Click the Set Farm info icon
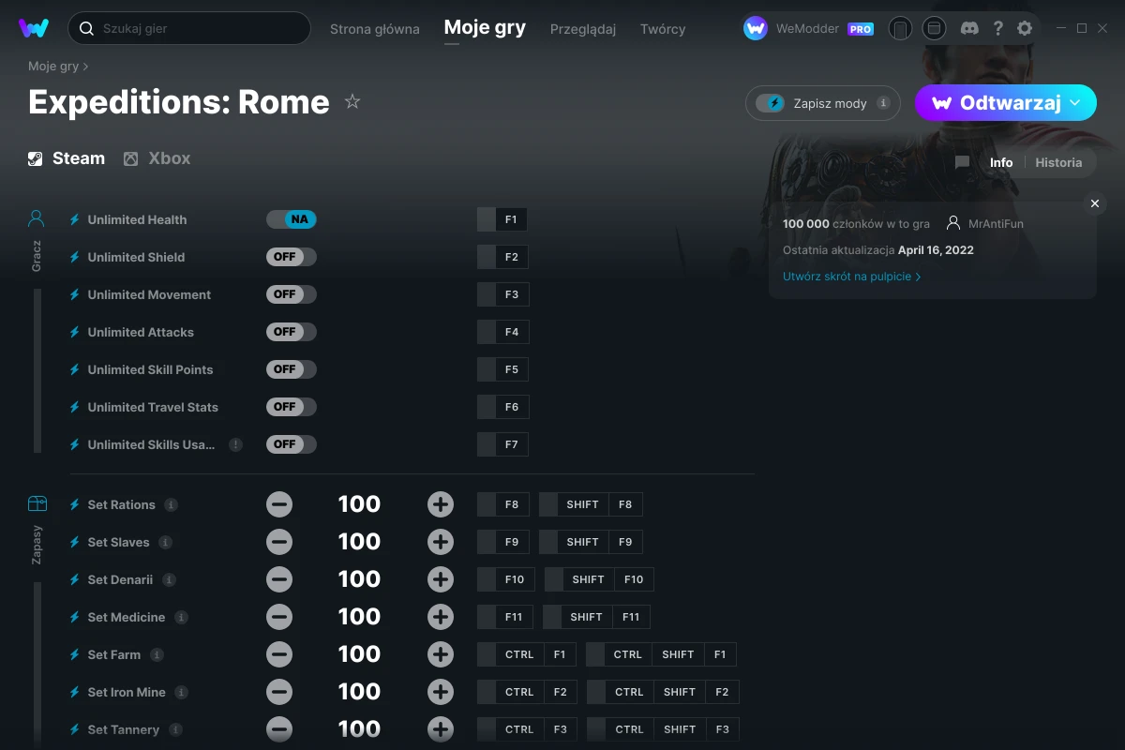This screenshot has width=1125, height=750. click(x=157, y=654)
